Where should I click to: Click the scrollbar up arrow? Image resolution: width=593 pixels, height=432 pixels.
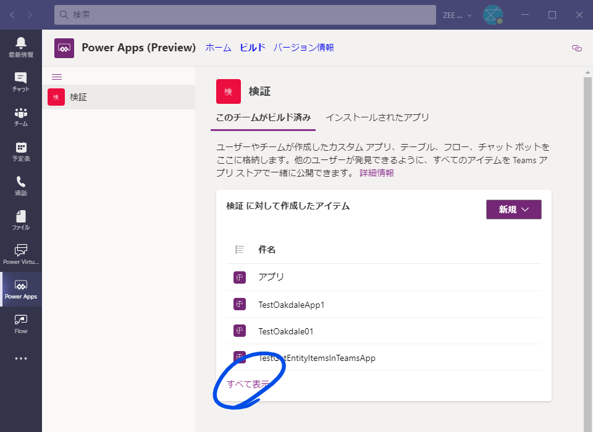(587, 72)
